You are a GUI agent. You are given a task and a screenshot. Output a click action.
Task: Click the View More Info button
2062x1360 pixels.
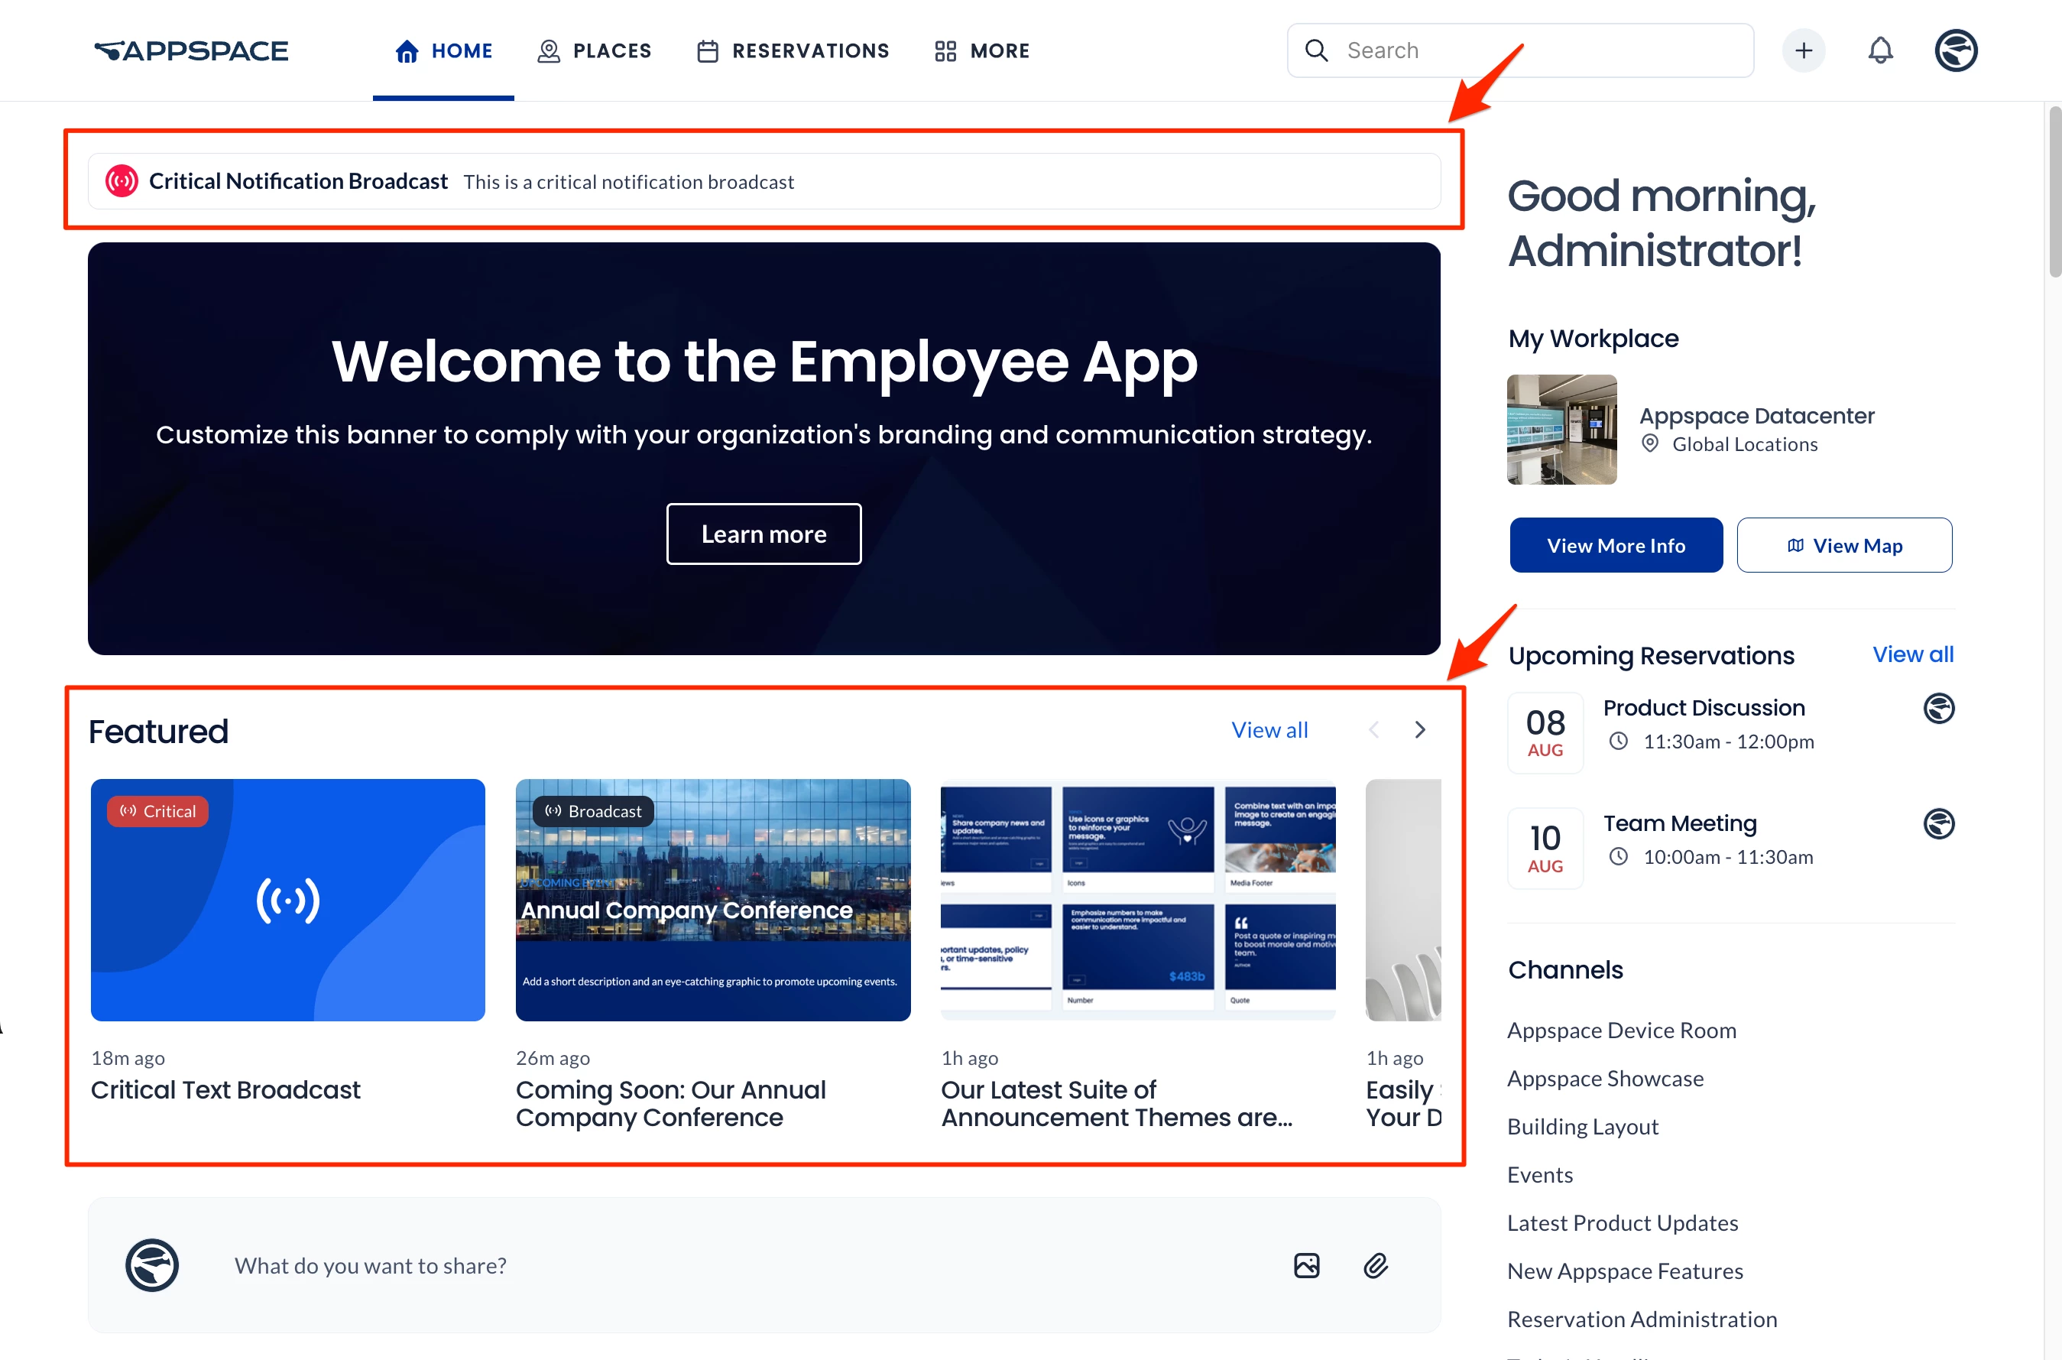[1616, 546]
